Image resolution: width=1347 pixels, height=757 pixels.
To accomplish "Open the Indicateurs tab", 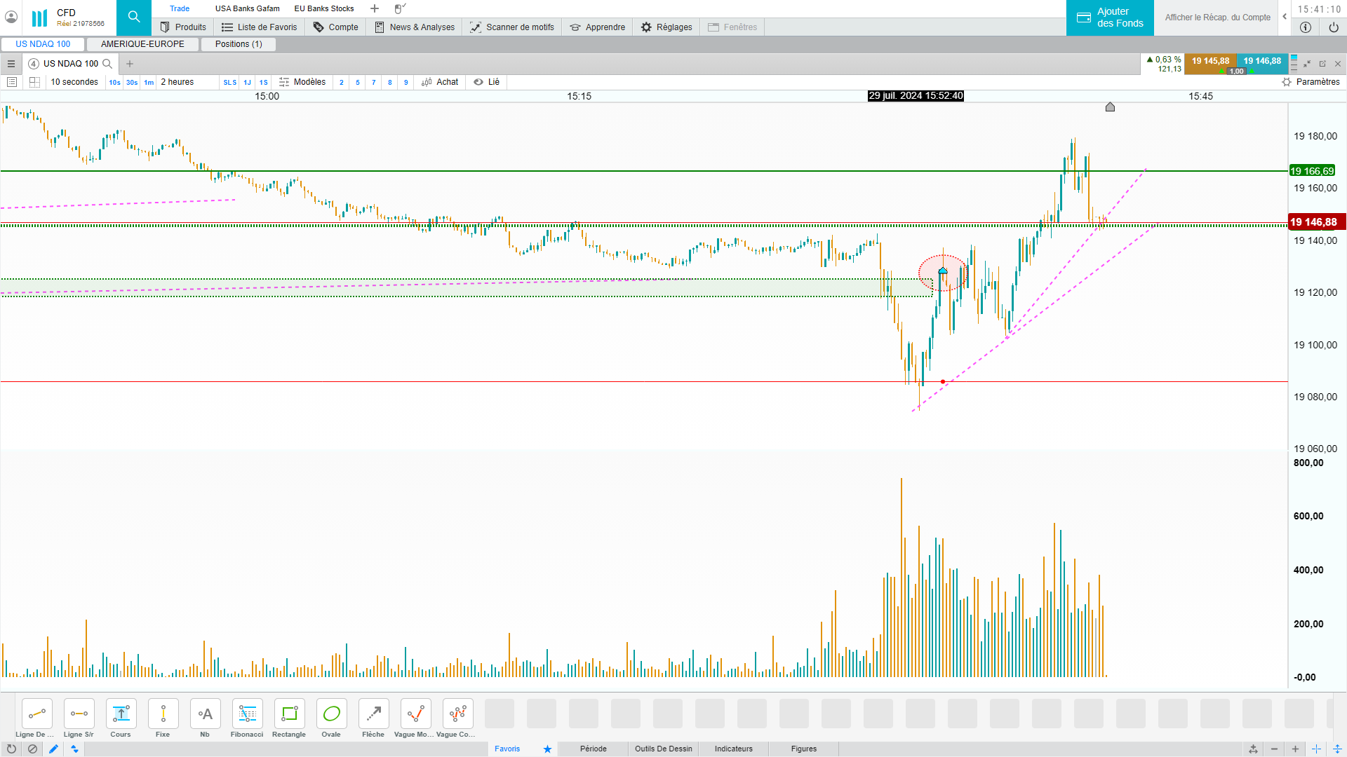I will pyautogui.click(x=733, y=749).
